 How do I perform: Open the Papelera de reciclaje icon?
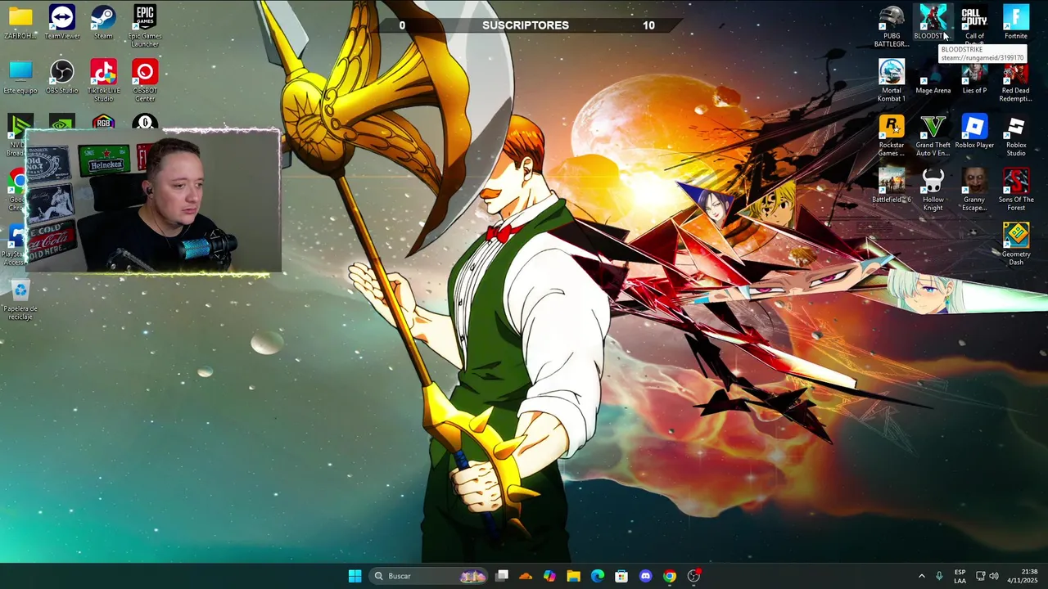[20, 299]
